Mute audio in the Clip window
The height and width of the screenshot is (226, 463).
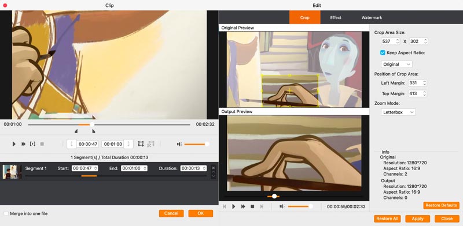coord(179,144)
